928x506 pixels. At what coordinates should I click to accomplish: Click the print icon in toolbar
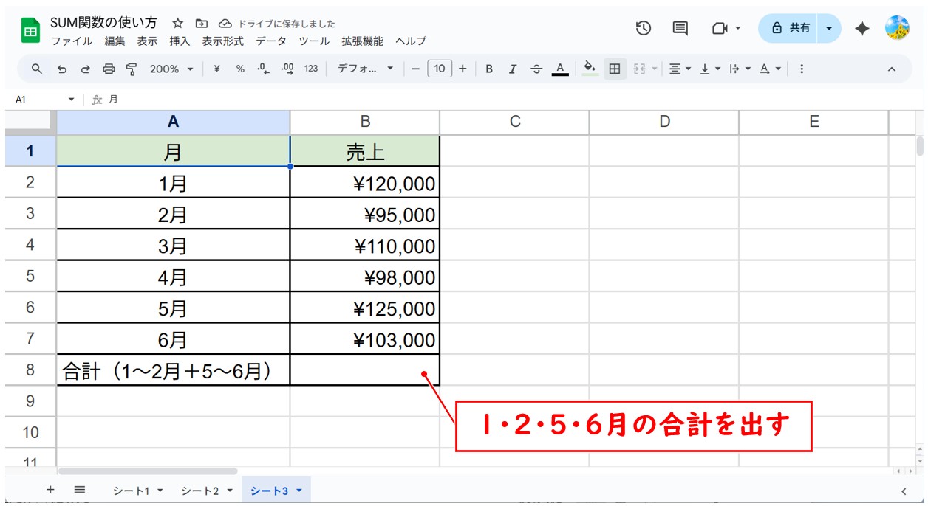point(109,69)
